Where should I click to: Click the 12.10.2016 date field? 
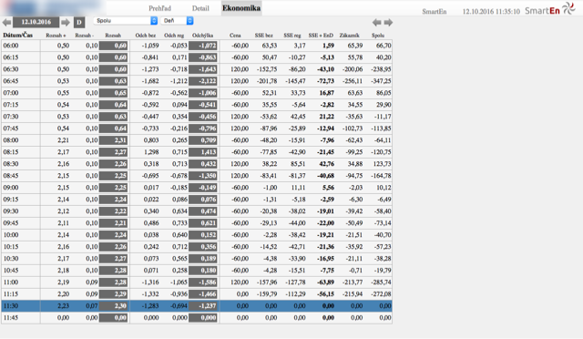click(x=36, y=23)
